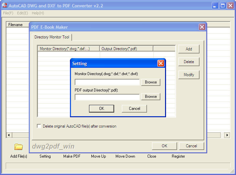Click the Modify button in PDF E-Book Maker
The width and height of the screenshot is (236, 175).
point(189,75)
